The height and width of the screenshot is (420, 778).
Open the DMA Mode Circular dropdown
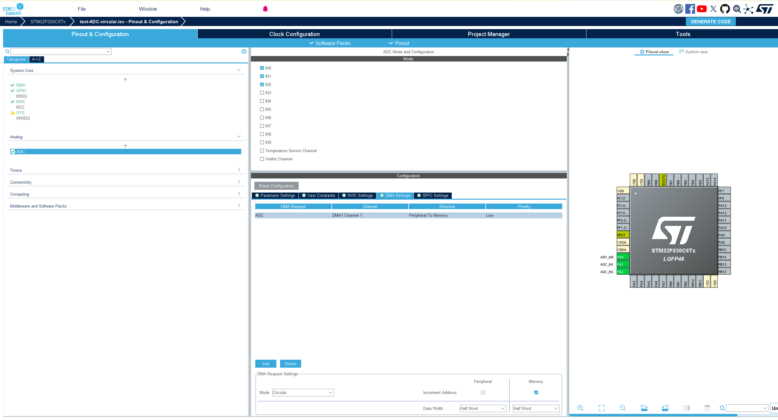pos(303,392)
